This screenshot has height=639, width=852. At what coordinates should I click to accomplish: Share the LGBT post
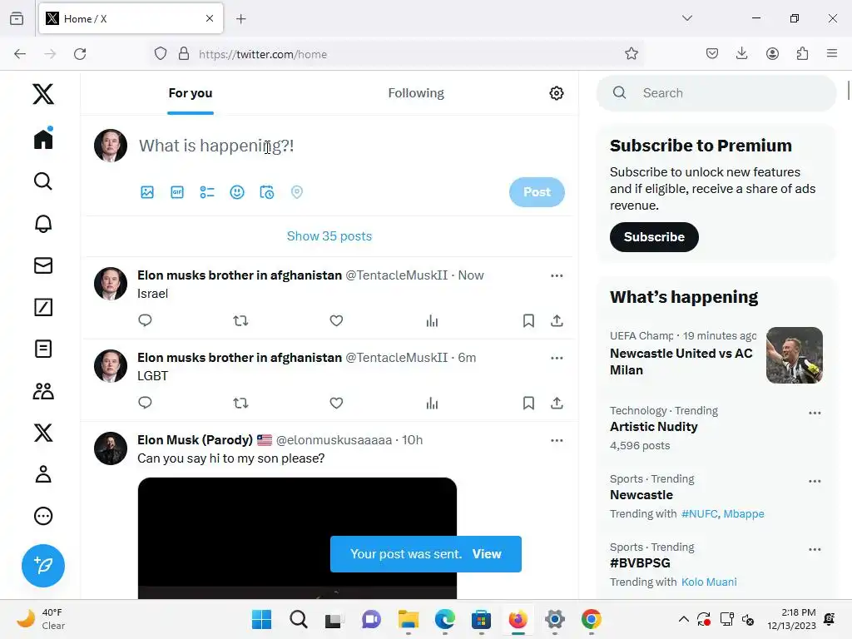pyautogui.click(x=557, y=403)
